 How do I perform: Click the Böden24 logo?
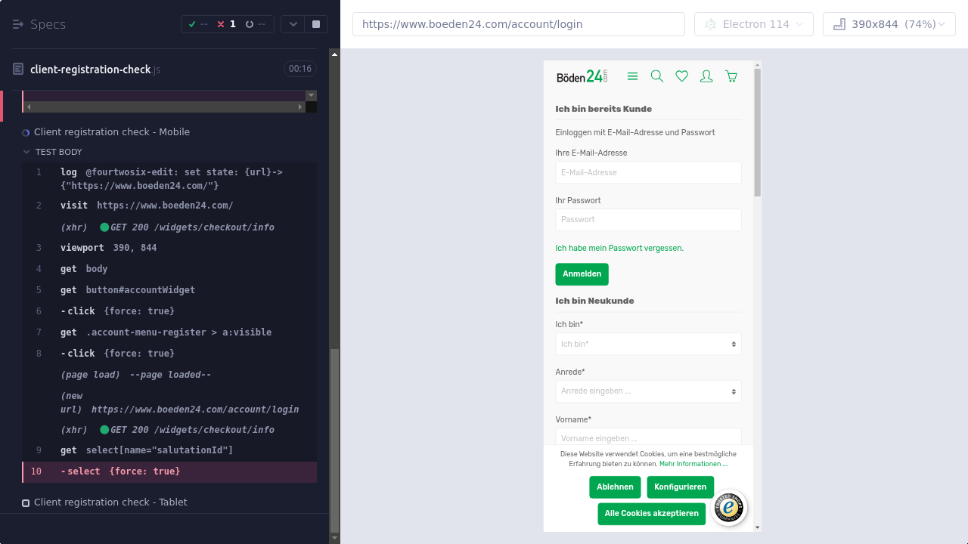point(582,76)
